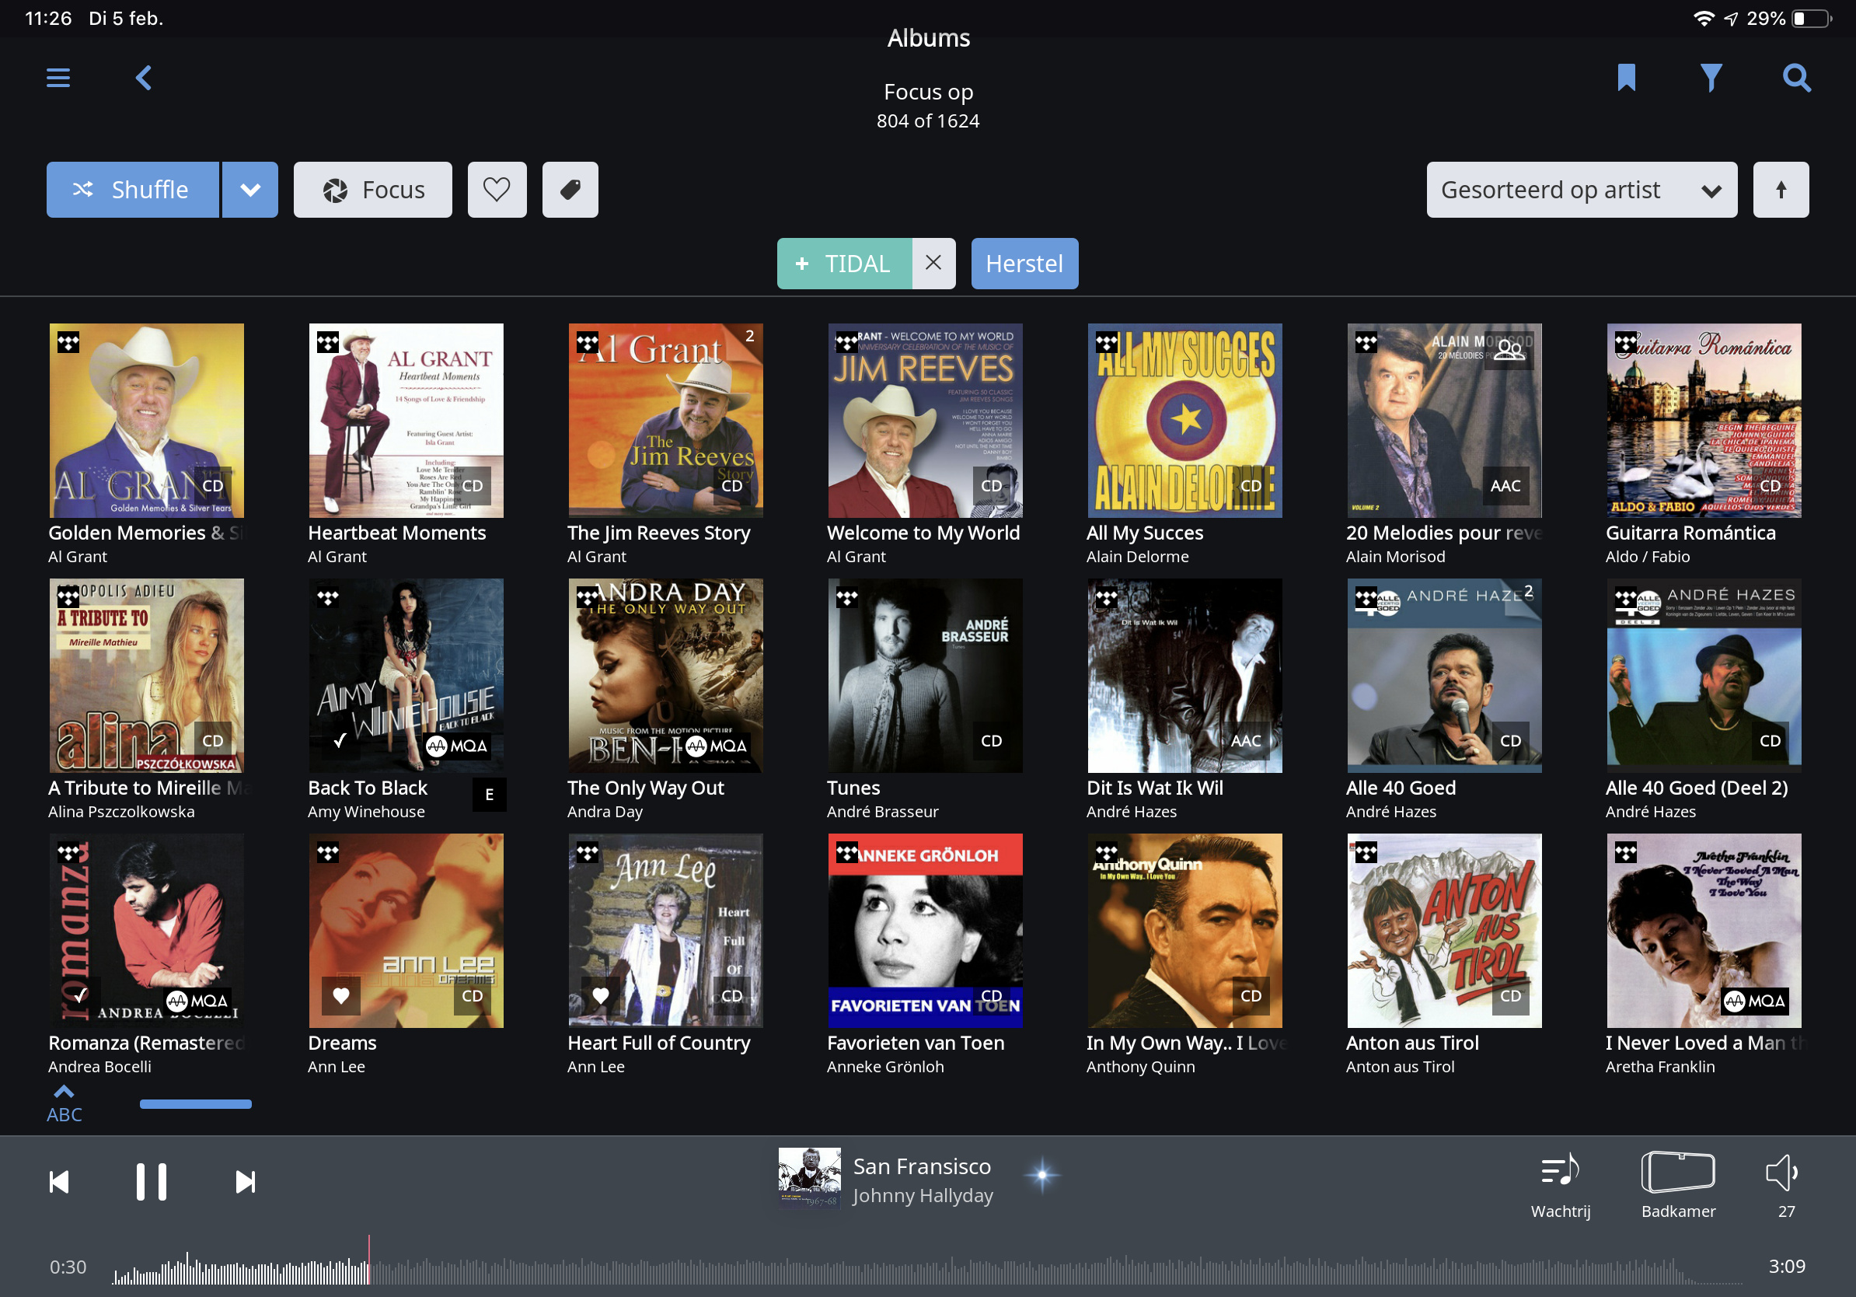
Task: Click the '804 of 1624' count text
Action: point(927,121)
